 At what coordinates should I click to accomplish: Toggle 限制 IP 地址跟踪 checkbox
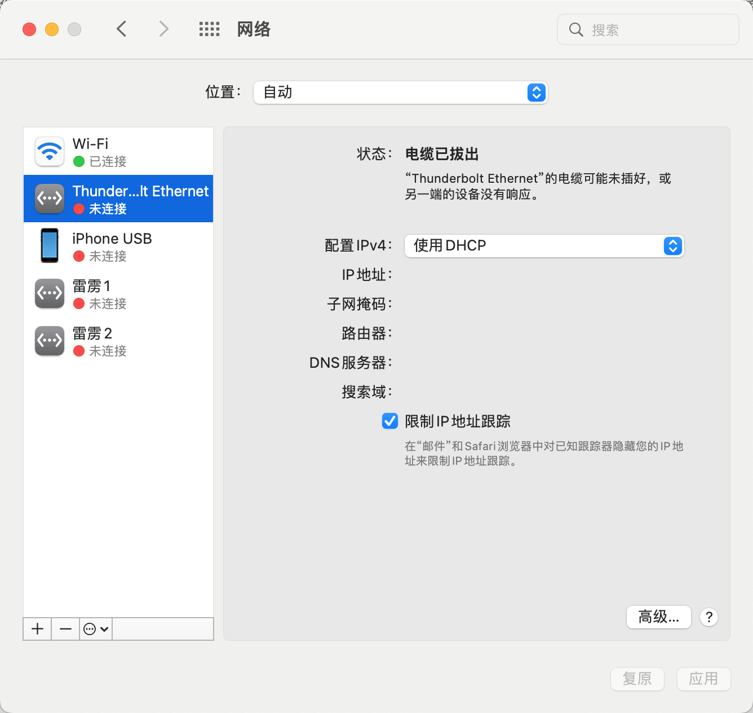click(390, 421)
